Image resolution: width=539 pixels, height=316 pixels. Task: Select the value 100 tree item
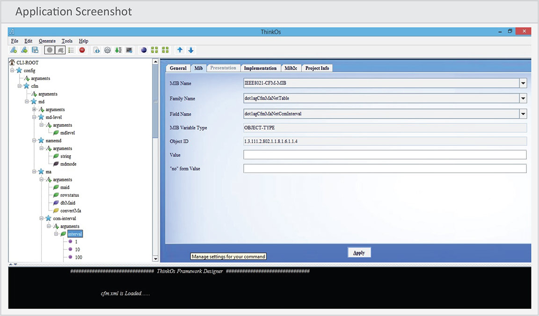click(x=79, y=257)
